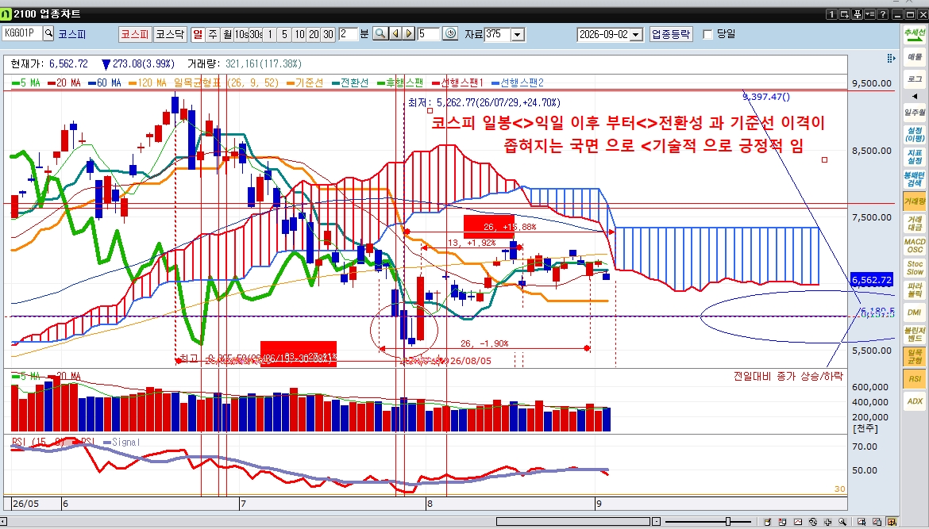Click the refresh circle icon at bottom
This screenshot has height=529, width=929.
pyautogui.click(x=813, y=522)
